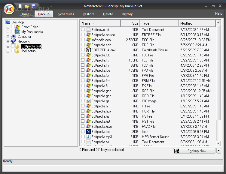Click the Computer icon in the tree
This screenshot has width=226, height=174.
(14, 37)
